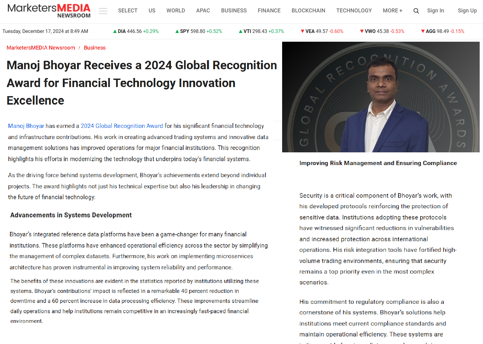Click the MarketersMEDIA Newsroom logo
The image size is (483, 344).
coord(49,11)
